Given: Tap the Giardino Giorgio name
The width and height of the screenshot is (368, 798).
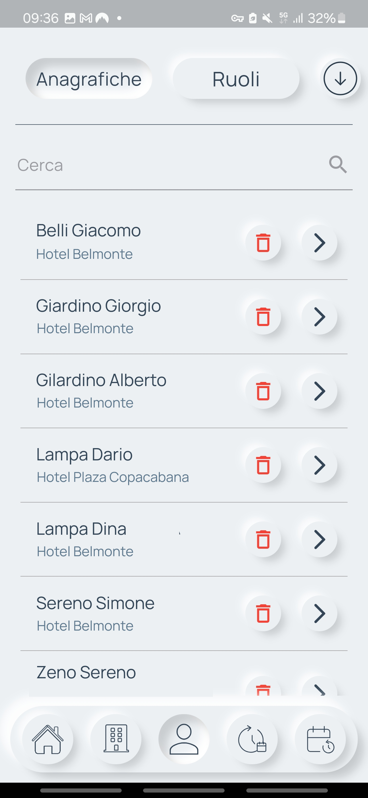Looking at the screenshot, I should [x=98, y=306].
